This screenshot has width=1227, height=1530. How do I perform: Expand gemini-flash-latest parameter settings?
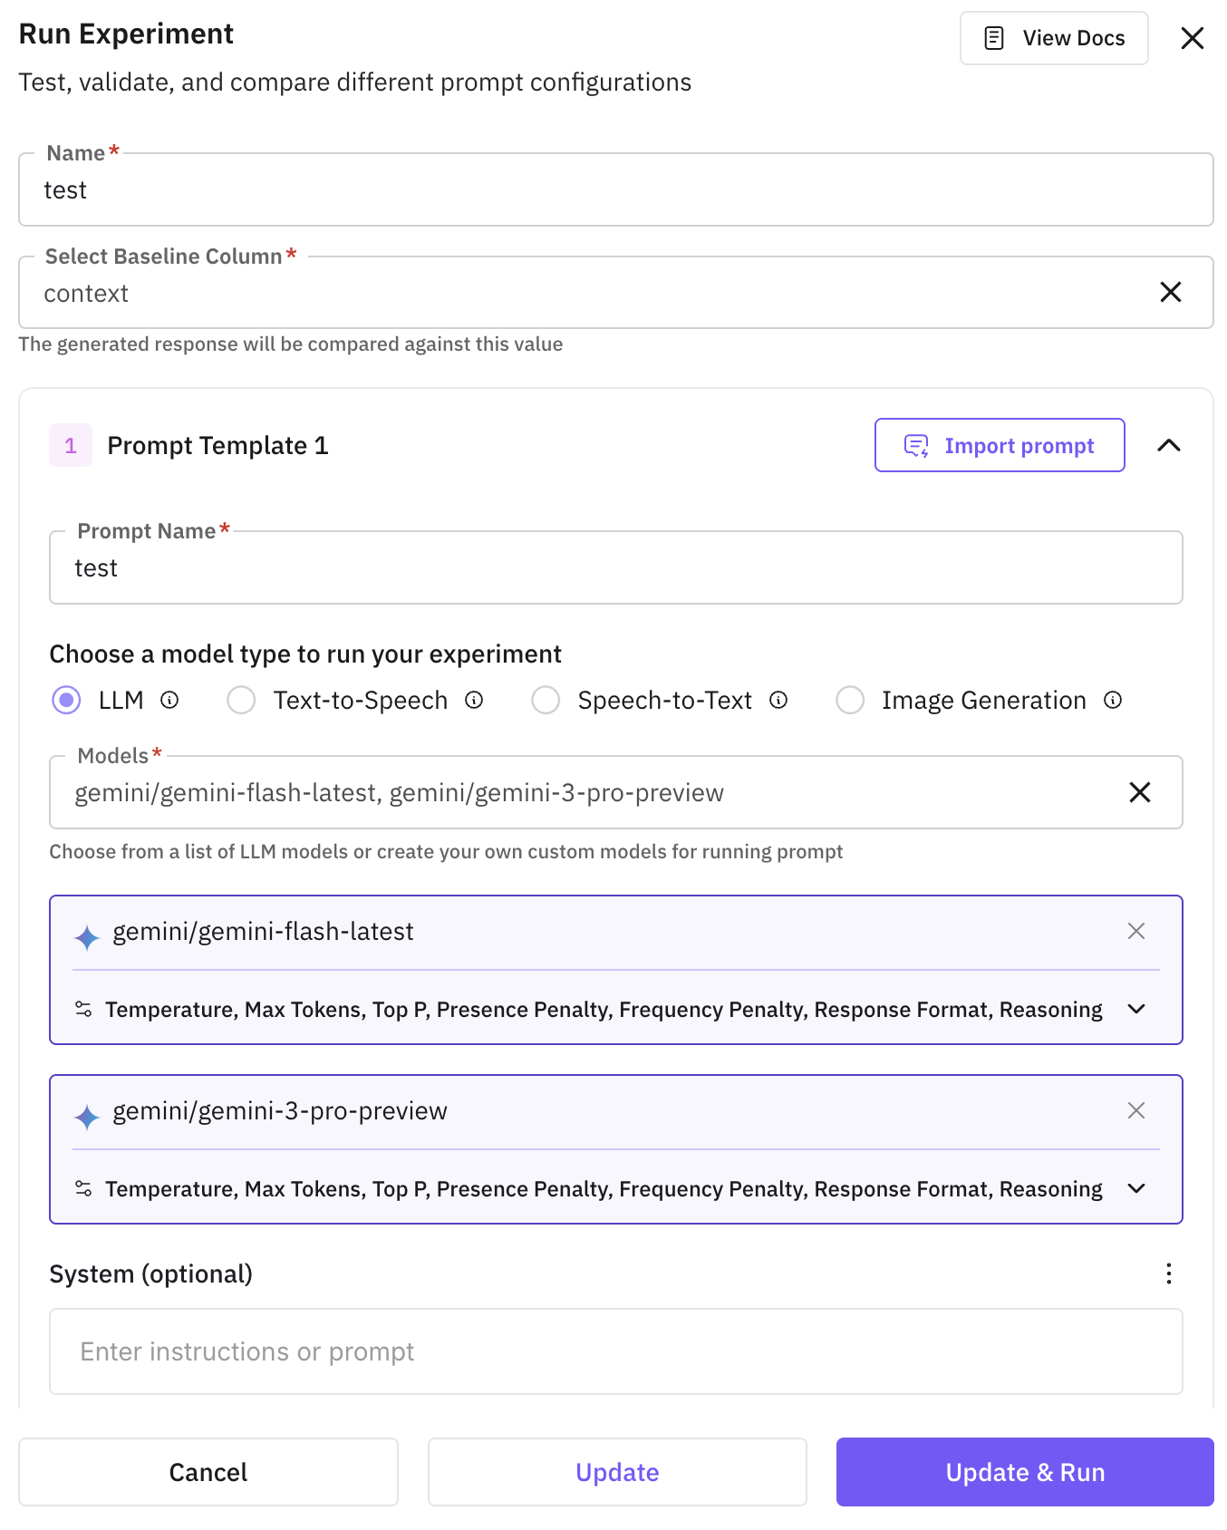click(x=1136, y=1010)
